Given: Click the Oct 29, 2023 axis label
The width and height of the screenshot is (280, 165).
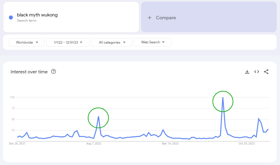Looking at the screenshot, I should tap(247, 143).
